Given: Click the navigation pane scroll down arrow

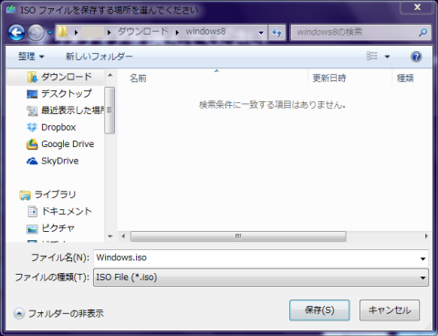Looking at the screenshot, I should pos(110,236).
